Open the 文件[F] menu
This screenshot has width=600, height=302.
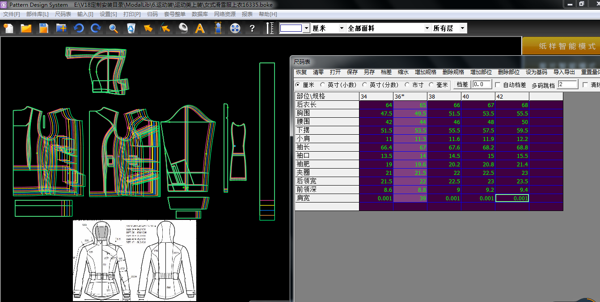click(x=12, y=14)
